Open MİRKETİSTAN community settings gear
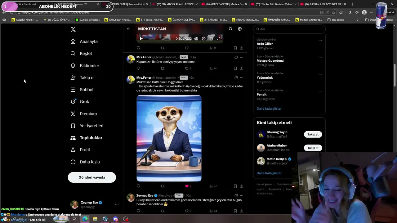 [240, 29]
